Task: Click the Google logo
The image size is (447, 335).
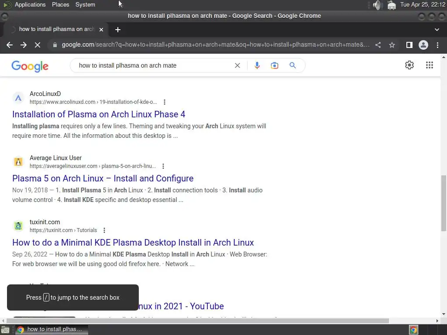Action: [x=30, y=66]
